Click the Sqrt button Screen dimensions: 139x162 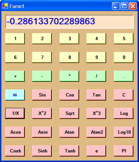(69, 113)
